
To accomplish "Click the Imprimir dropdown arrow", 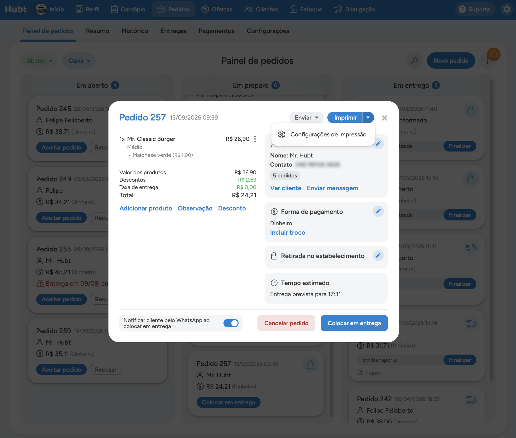I will [368, 118].
